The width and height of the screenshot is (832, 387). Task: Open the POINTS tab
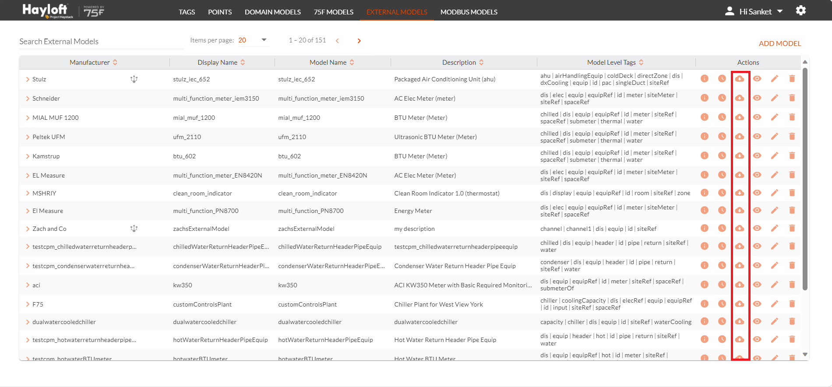(220, 12)
